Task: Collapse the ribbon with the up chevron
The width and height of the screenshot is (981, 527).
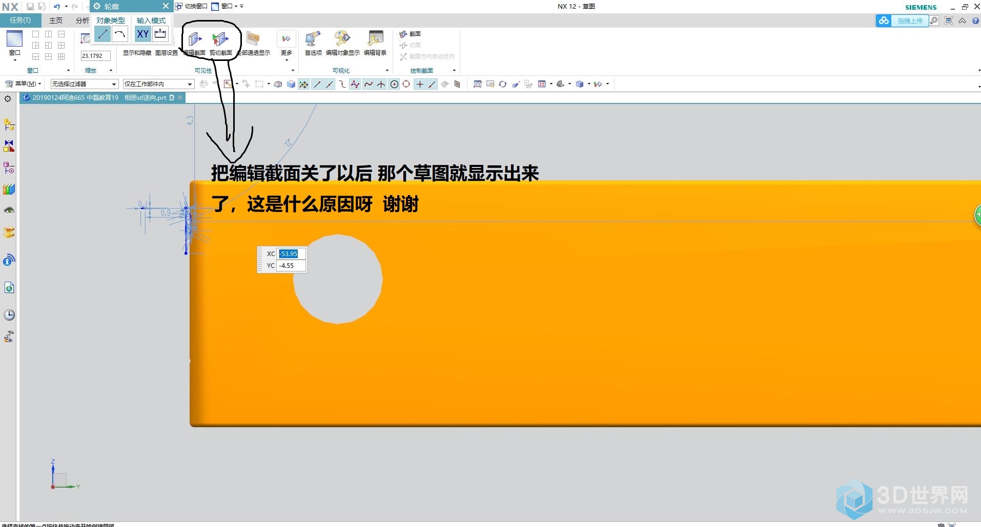Action: click(962, 20)
